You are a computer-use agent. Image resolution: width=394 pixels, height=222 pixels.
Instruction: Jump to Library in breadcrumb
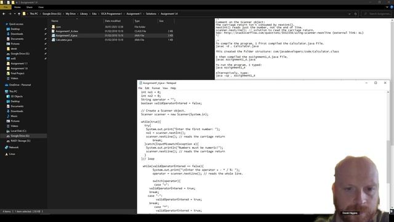pos(84,14)
